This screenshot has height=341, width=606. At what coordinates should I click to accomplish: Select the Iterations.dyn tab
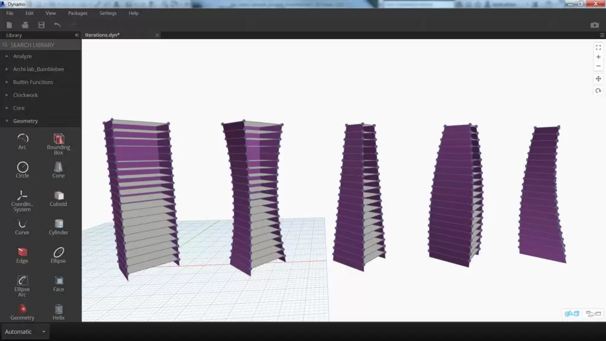pyautogui.click(x=102, y=35)
